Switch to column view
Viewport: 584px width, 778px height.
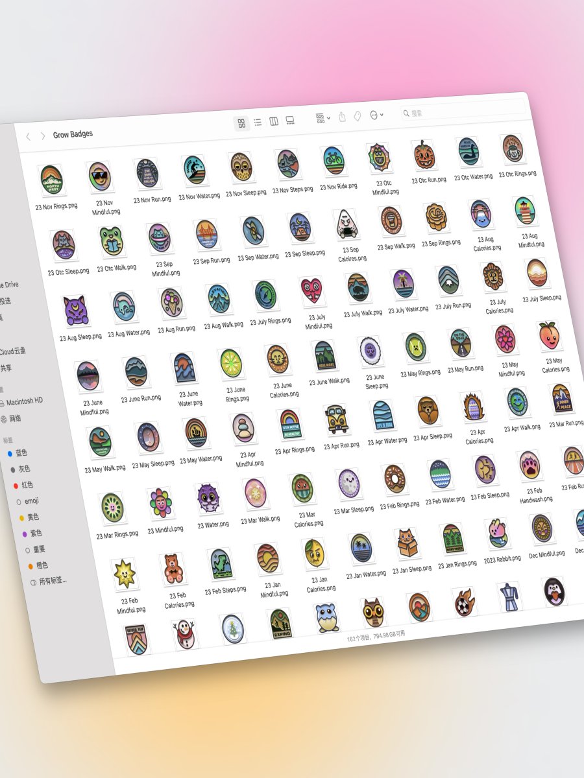point(274,121)
